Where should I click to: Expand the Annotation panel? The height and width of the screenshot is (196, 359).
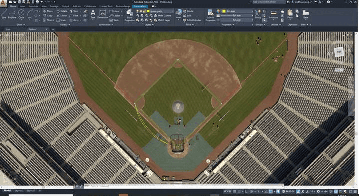pyautogui.click(x=106, y=25)
